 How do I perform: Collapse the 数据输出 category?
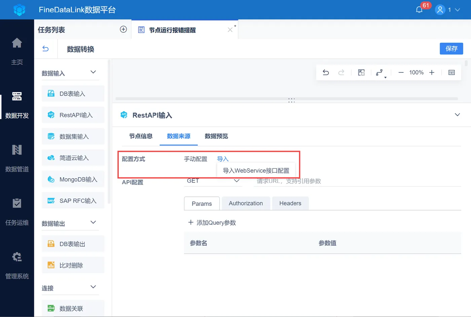pyautogui.click(x=93, y=222)
